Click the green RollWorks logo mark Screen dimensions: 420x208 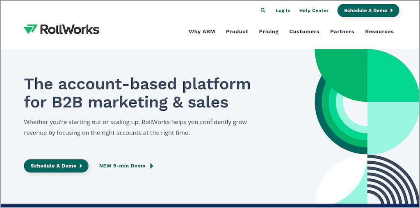click(x=30, y=29)
